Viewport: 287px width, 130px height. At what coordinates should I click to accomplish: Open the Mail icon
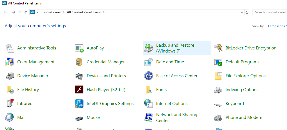10,117
